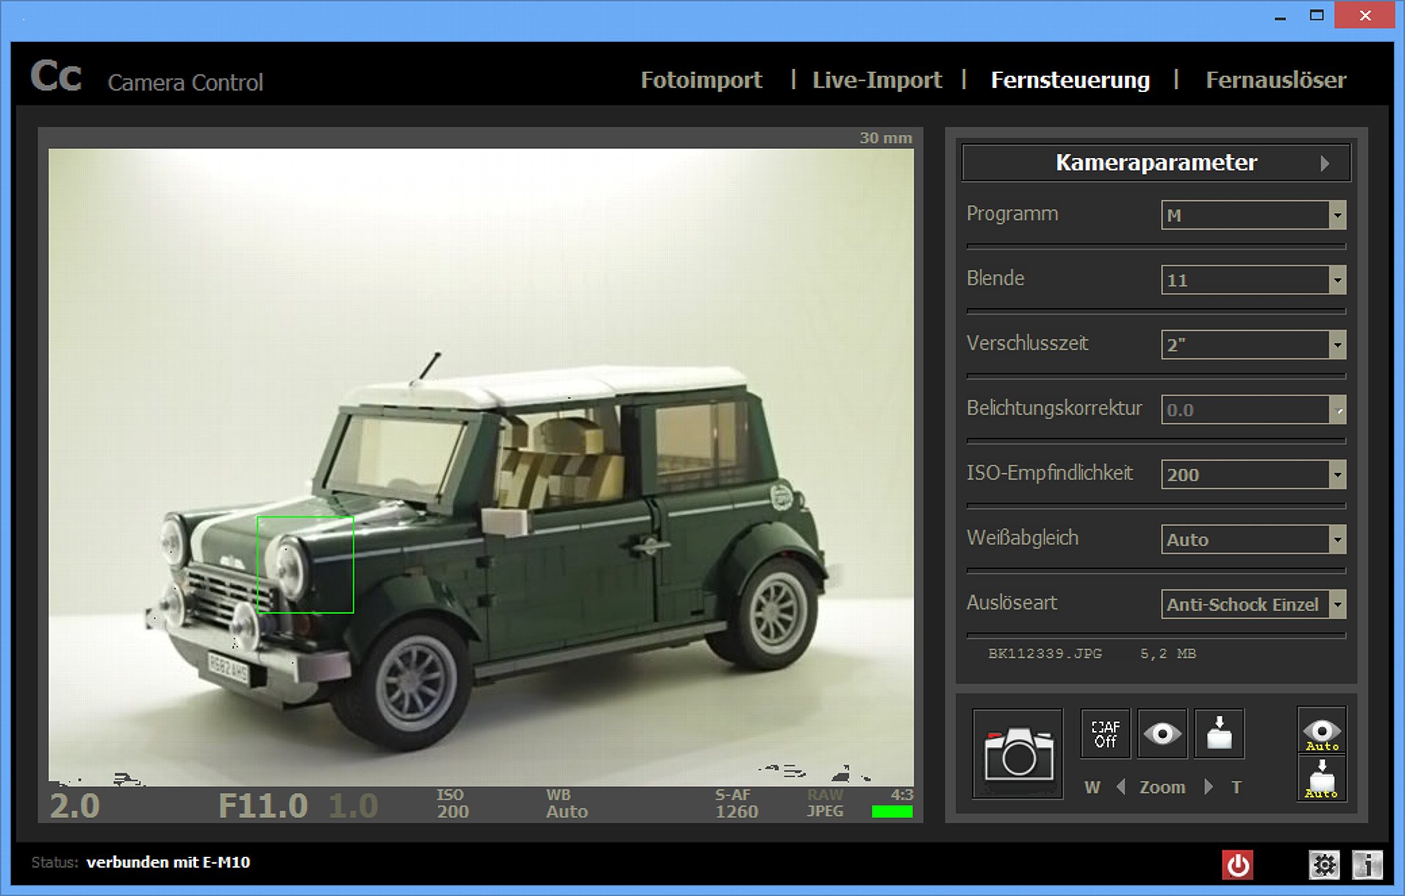Screen dimensions: 1405x896
Task: Open the Belichtungskorrektur dropdown
Action: click(x=1253, y=409)
